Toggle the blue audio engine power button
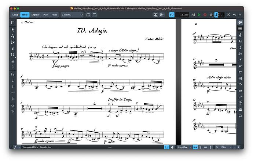Viewport: 253px width, 161px height. pos(172,15)
